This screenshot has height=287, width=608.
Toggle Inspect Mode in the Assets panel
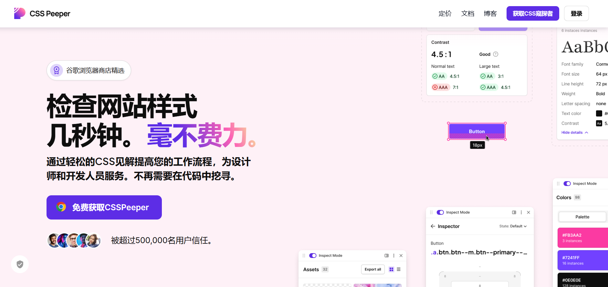point(313,256)
